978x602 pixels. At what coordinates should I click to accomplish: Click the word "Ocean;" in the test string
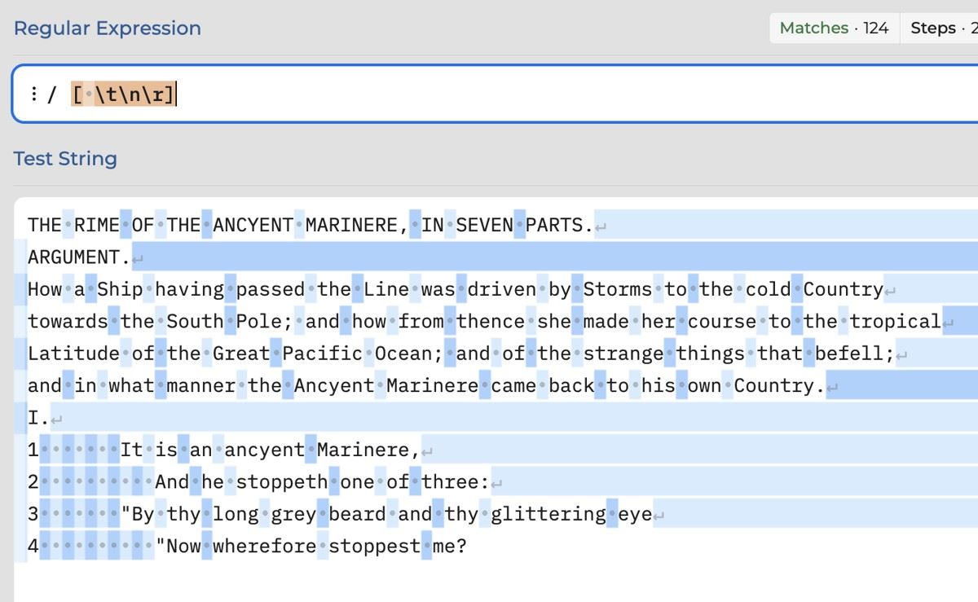click(408, 354)
